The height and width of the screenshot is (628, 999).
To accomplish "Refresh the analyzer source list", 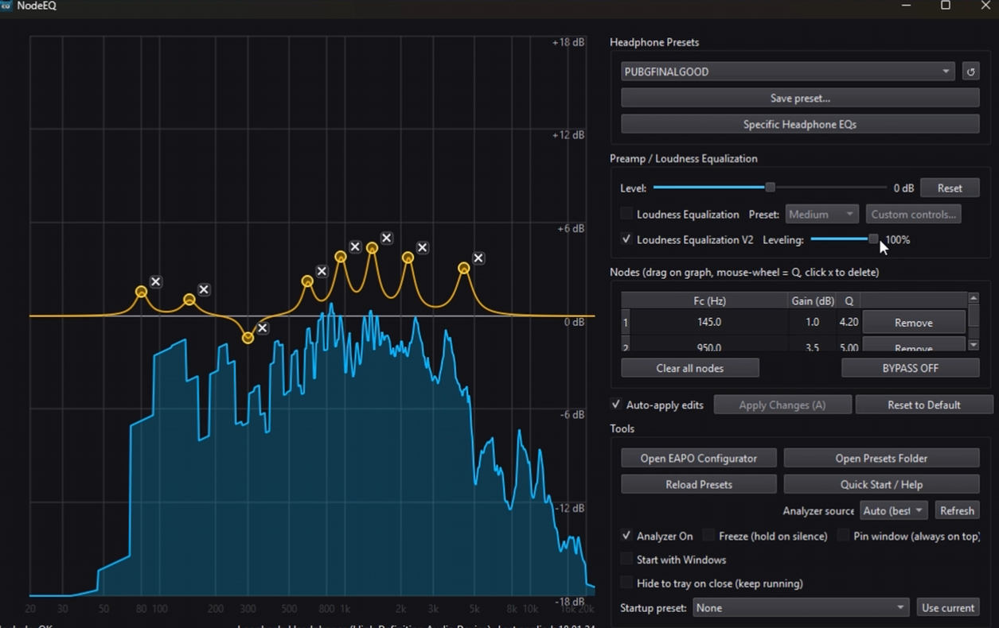I will tap(957, 510).
